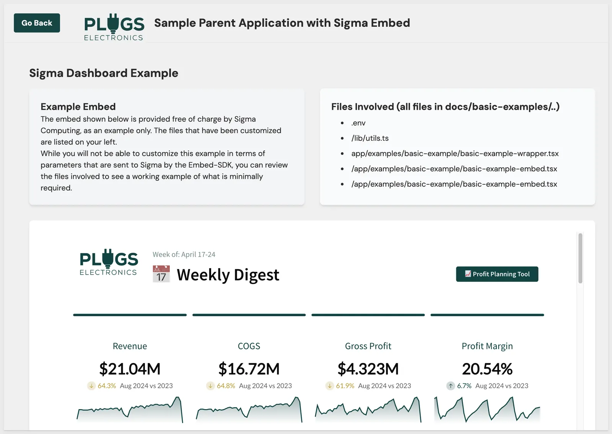Click the 6.7% profit margin change figure

tap(464, 386)
